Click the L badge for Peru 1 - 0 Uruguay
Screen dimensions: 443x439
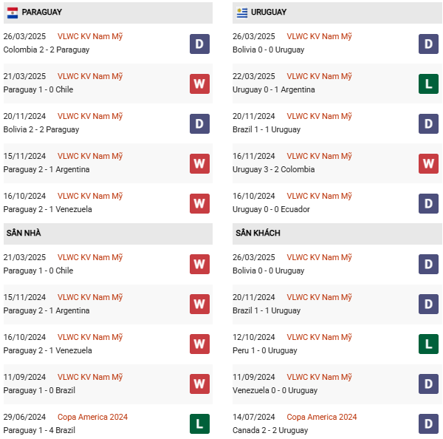[429, 344]
